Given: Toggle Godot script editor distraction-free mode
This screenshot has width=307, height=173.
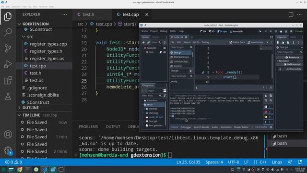Looking at the screenshot, I should click(272, 37).
